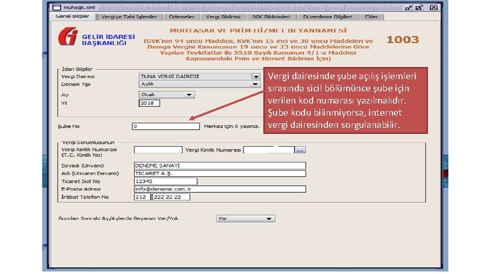488x274 pixels.
Task: Click the E-Posta Adresi field
Action: click(x=220, y=189)
